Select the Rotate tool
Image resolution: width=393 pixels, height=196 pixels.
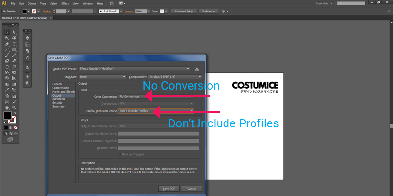(x=7, y=67)
